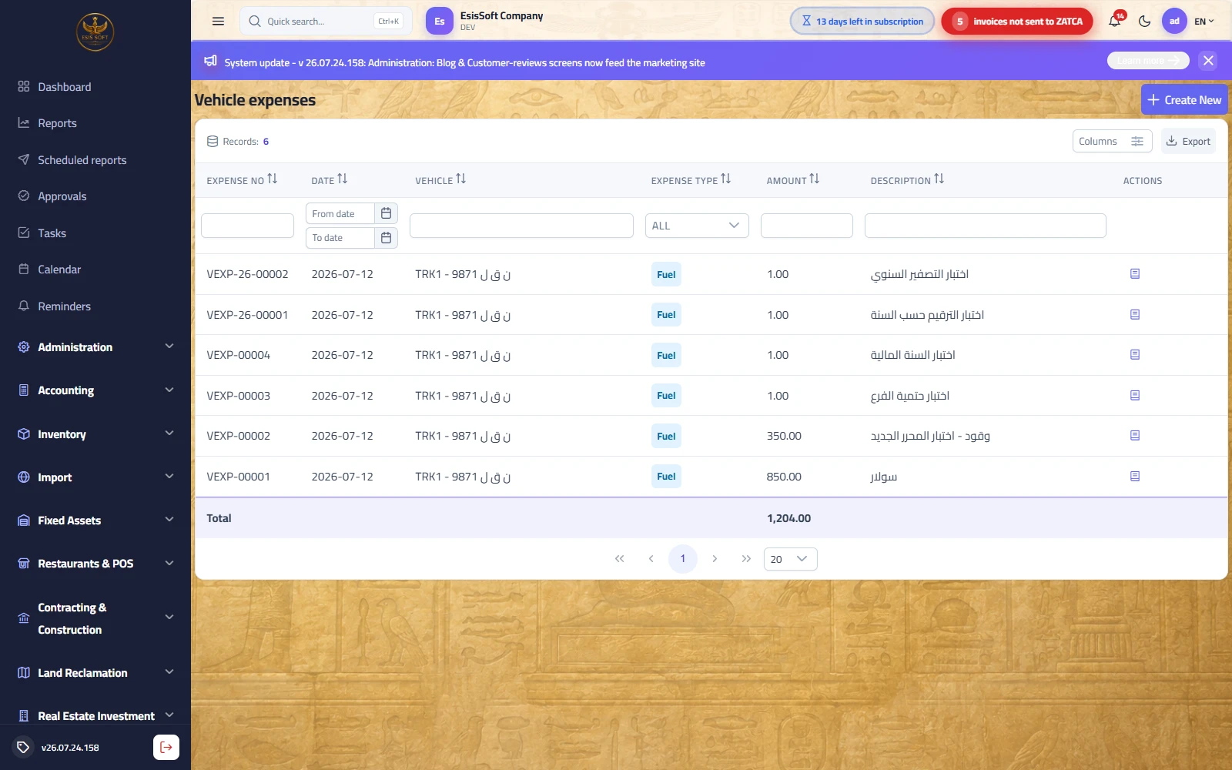The height and width of the screenshot is (770, 1232).
Task: Select page 1 in pagination
Action: [683, 559]
